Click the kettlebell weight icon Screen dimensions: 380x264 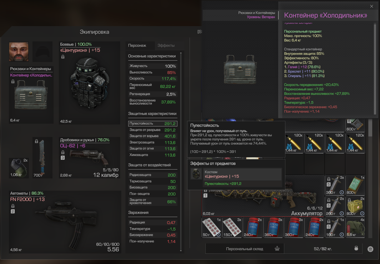coord(356,248)
